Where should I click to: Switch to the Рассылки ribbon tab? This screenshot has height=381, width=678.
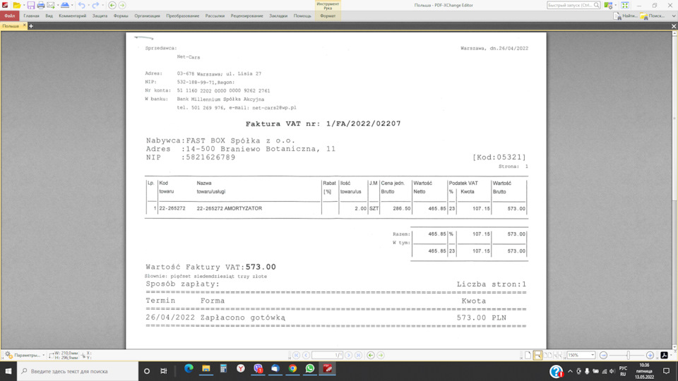[215, 16]
